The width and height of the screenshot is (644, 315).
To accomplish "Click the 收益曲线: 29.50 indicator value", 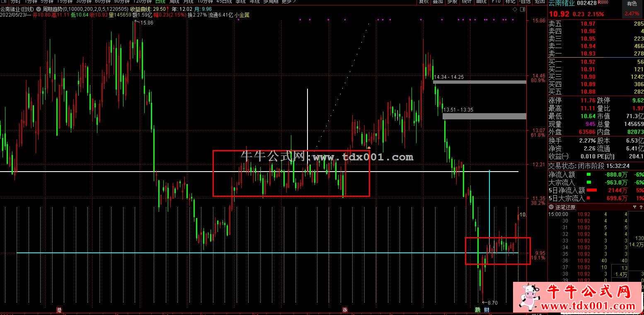I will 148,9.
